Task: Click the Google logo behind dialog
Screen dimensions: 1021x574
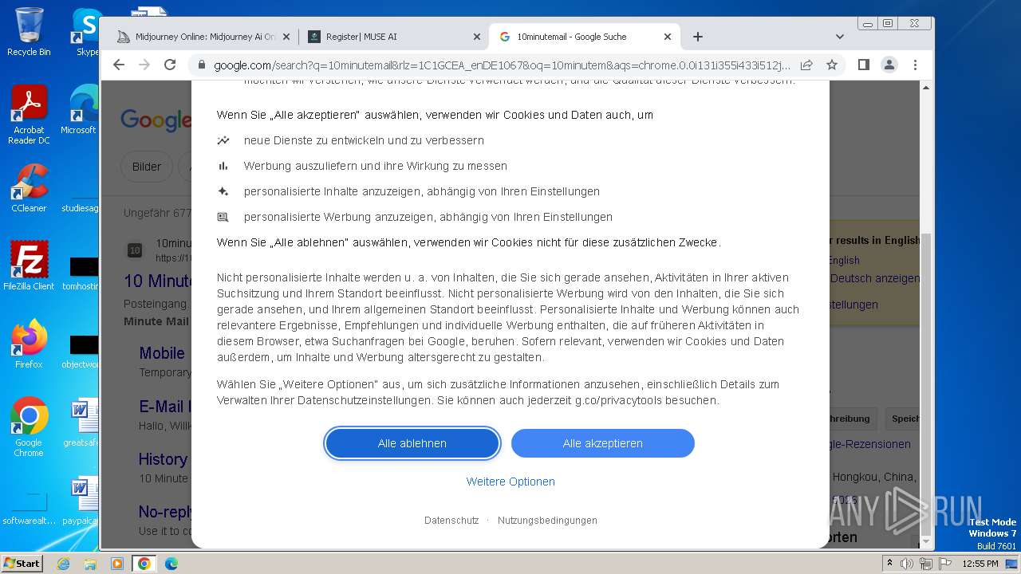Action: tap(156, 120)
